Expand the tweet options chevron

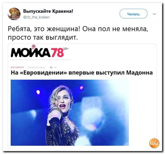(x=154, y=14)
